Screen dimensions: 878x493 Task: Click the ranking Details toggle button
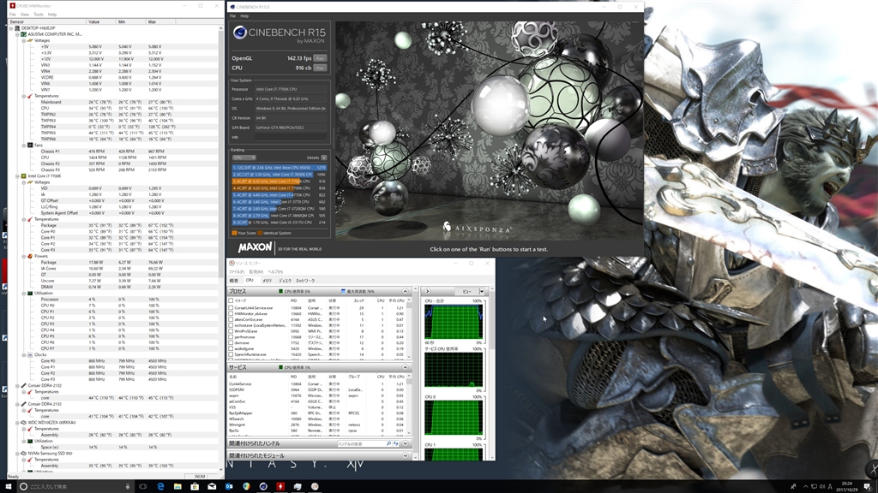[323, 157]
